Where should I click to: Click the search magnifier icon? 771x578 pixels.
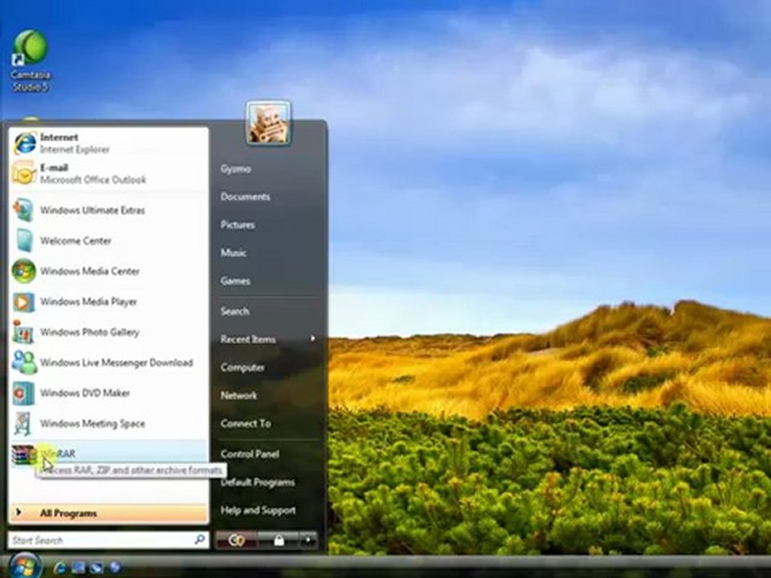click(x=200, y=539)
